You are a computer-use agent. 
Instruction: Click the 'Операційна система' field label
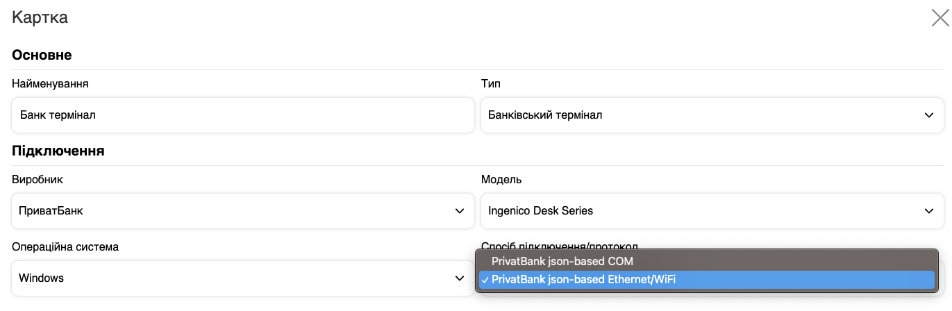pos(65,246)
